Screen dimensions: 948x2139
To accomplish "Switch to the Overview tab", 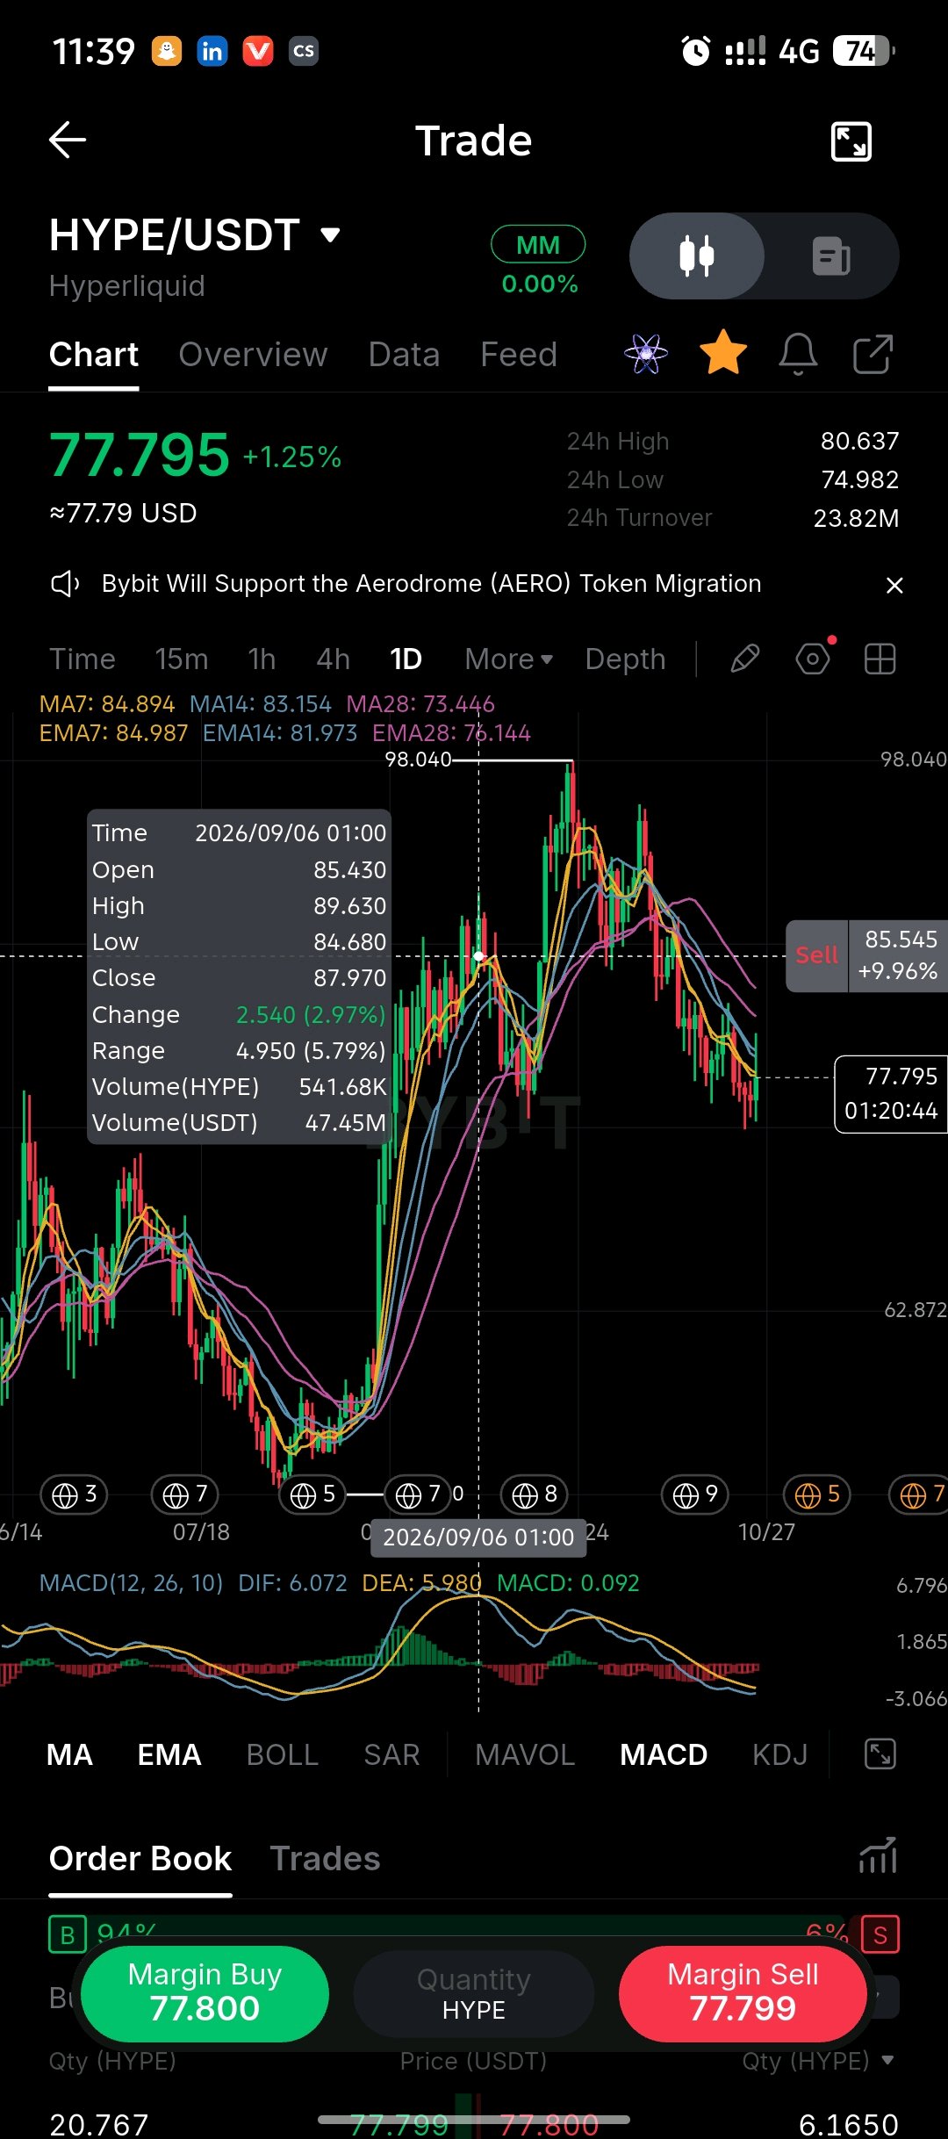I will (x=253, y=355).
